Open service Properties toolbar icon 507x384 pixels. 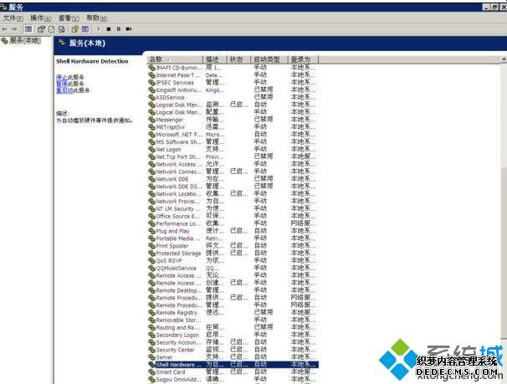click(41, 29)
